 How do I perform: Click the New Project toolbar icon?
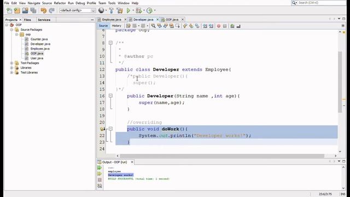pyautogui.click(x=17, y=10)
